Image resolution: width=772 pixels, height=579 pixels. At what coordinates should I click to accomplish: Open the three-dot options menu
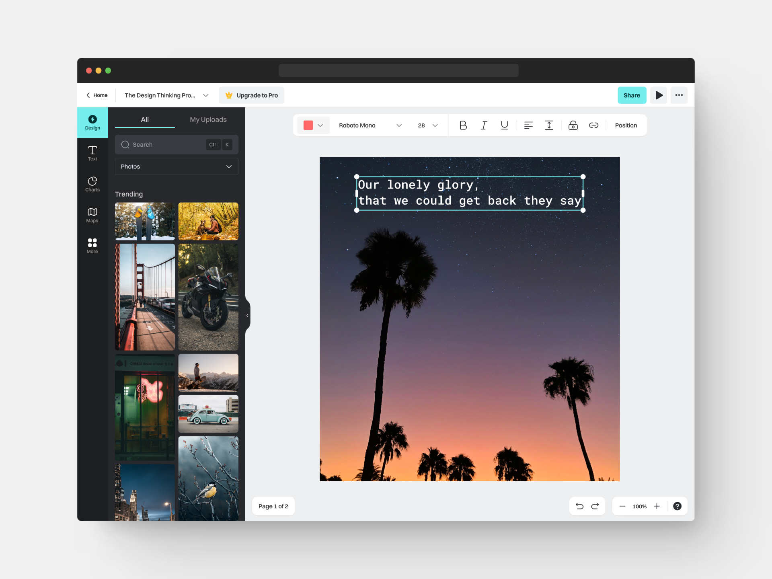pyautogui.click(x=679, y=95)
